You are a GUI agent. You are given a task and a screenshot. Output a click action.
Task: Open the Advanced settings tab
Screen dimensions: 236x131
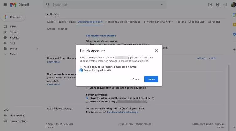tap(214, 22)
